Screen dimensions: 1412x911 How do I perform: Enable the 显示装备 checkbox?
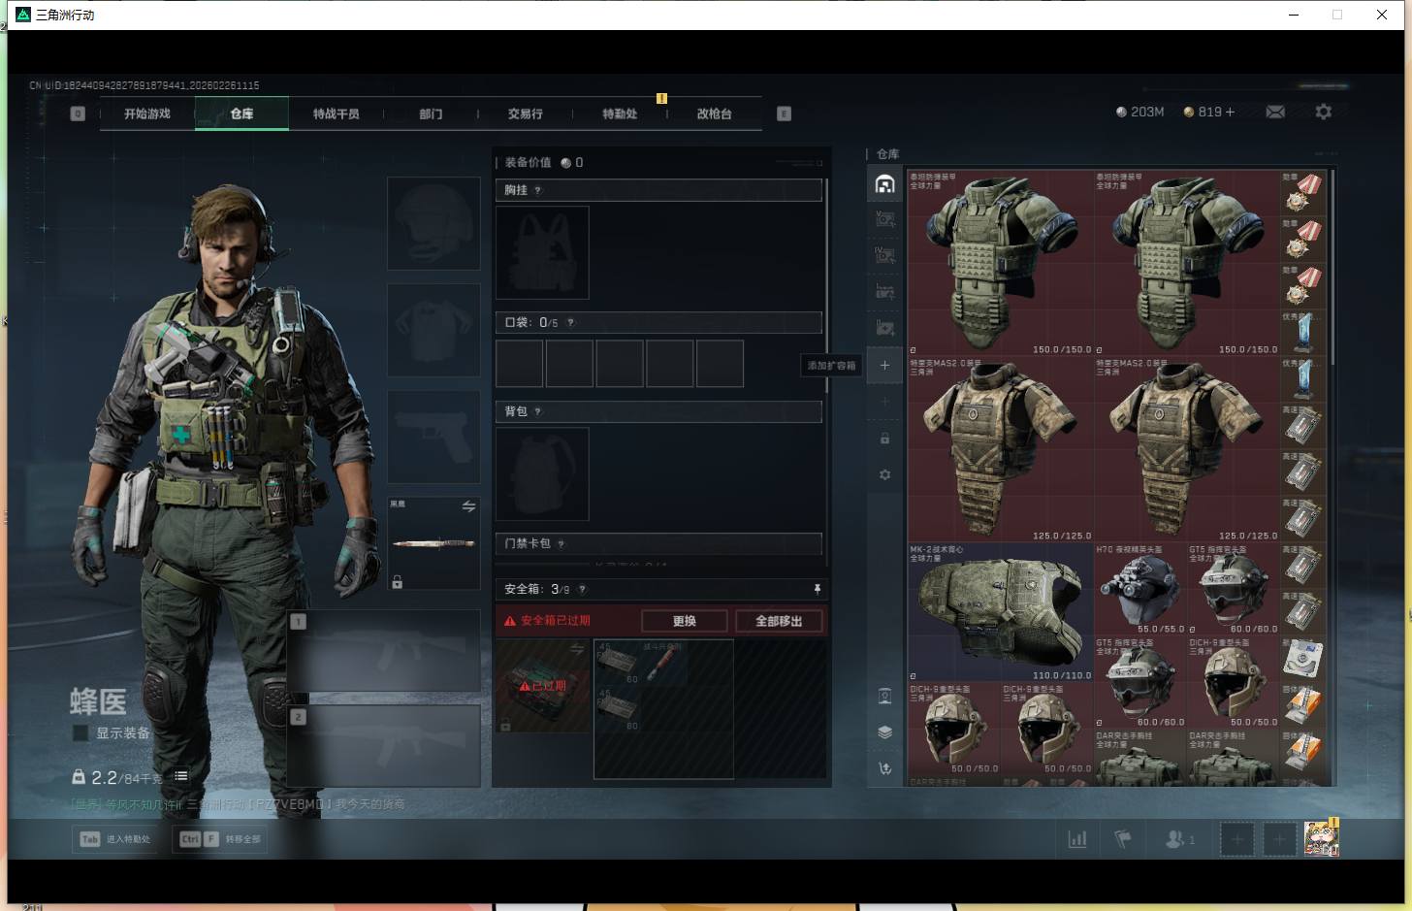pos(80,733)
